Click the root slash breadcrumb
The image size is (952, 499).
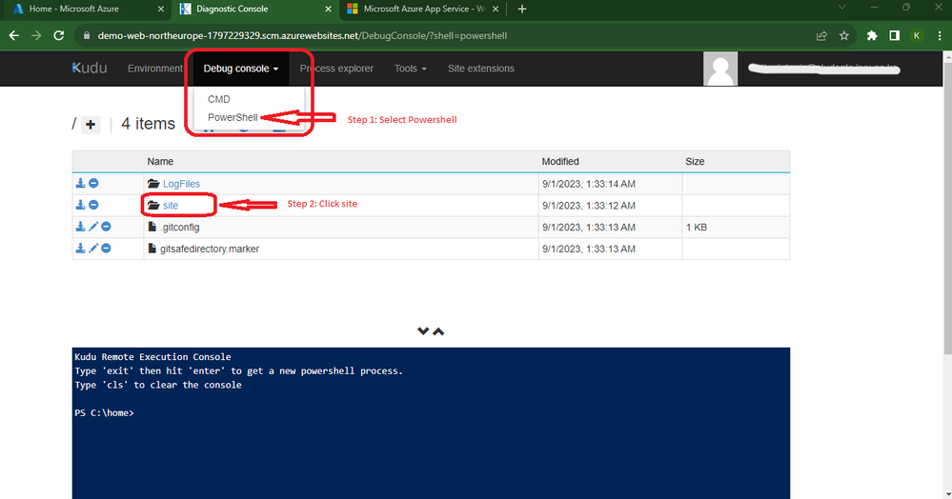pos(74,124)
